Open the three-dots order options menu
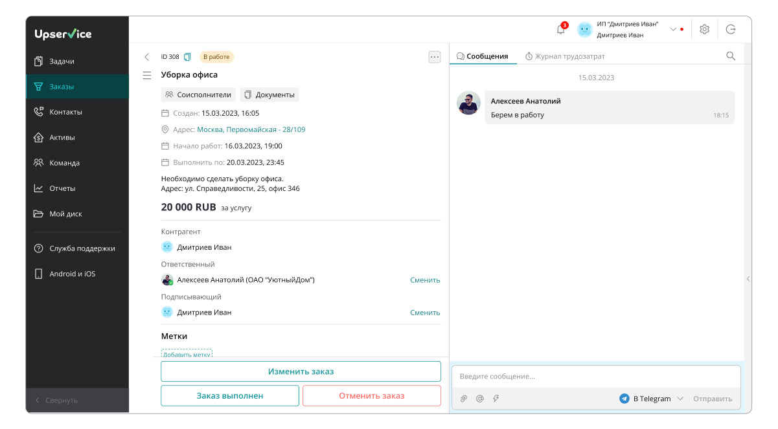Image resolution: width=778 pixels, height=429 pixels. [x=435, y=57]
